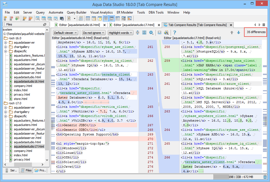Click the garbage collection trash icon

tap(265, 177)
